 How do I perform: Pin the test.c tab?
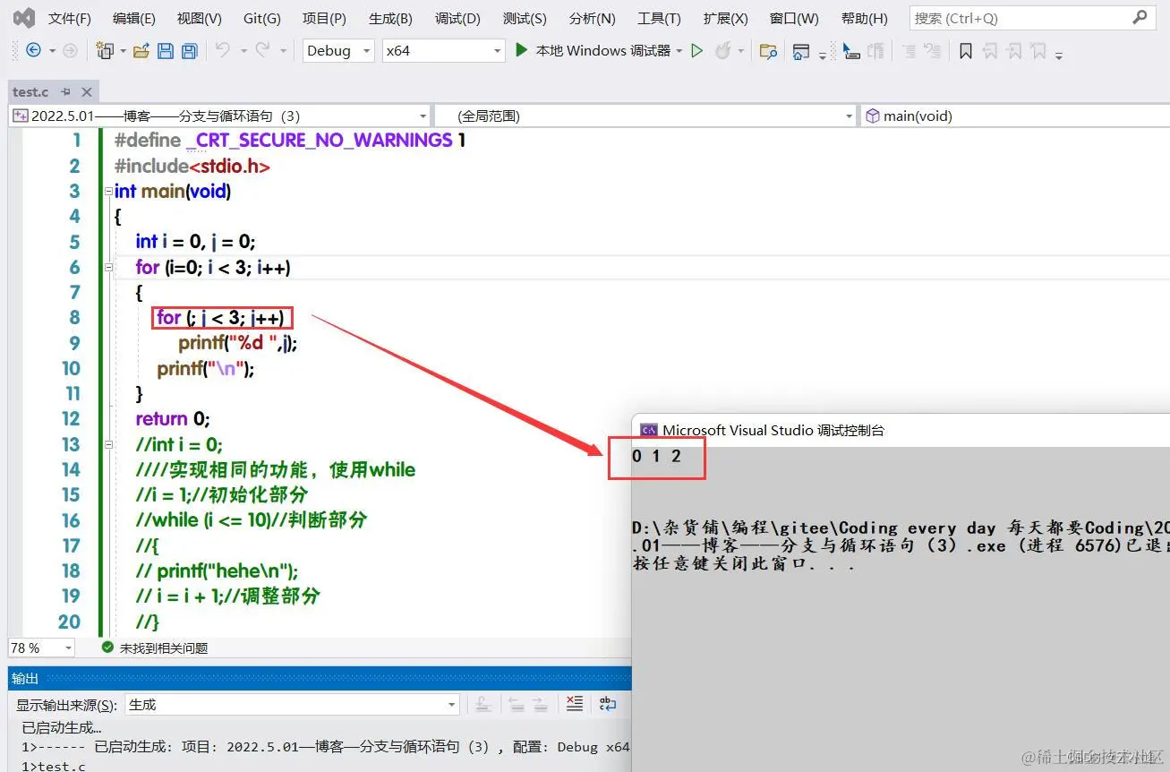coord(65,92)
